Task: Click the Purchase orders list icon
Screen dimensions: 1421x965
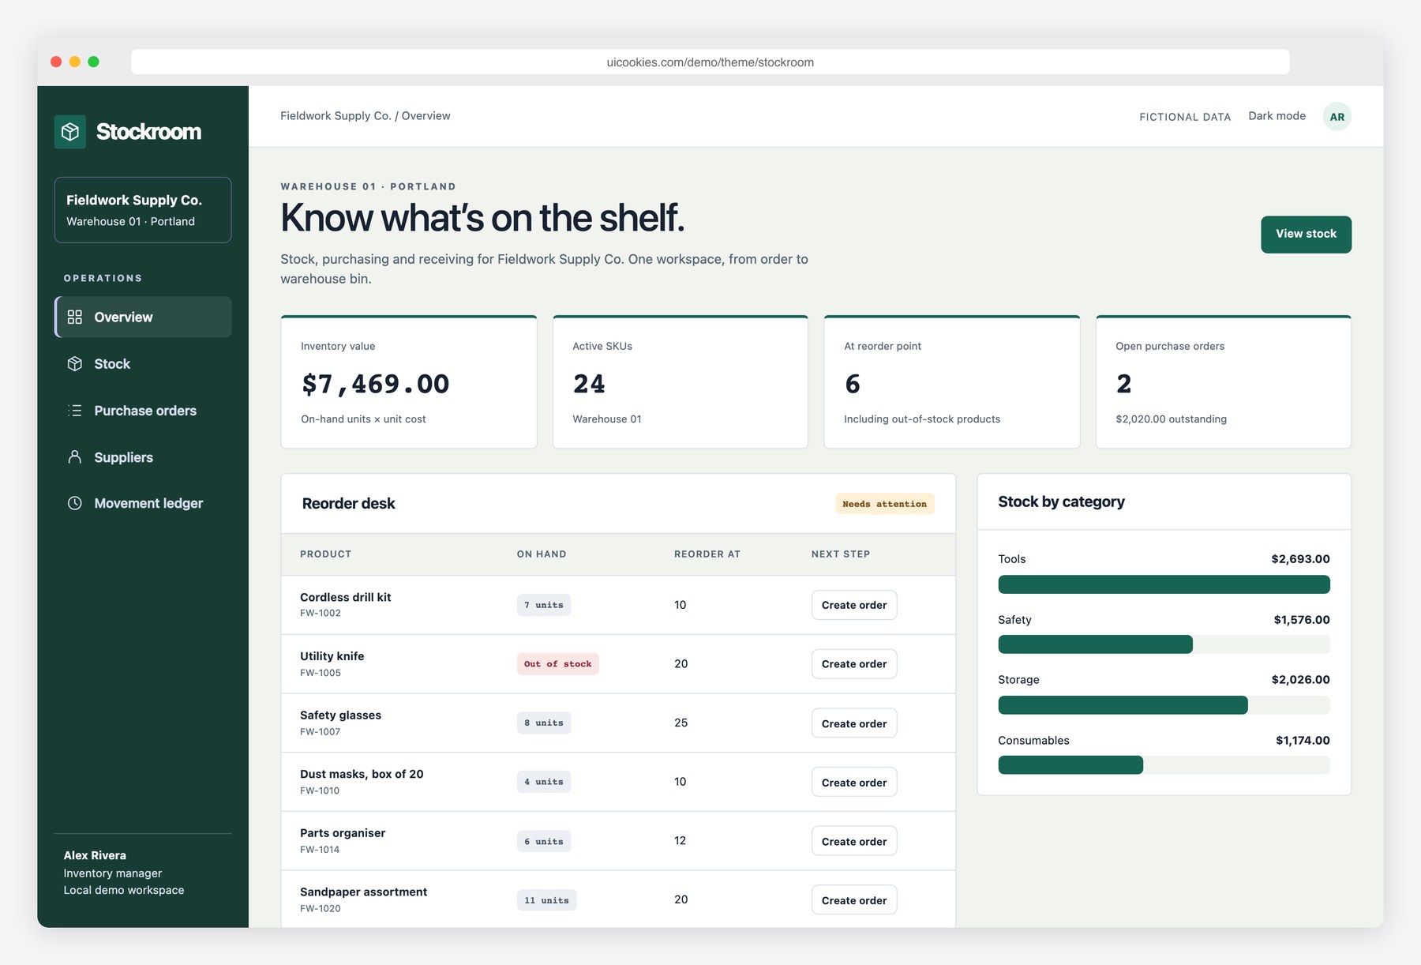Action: point(75,411)
